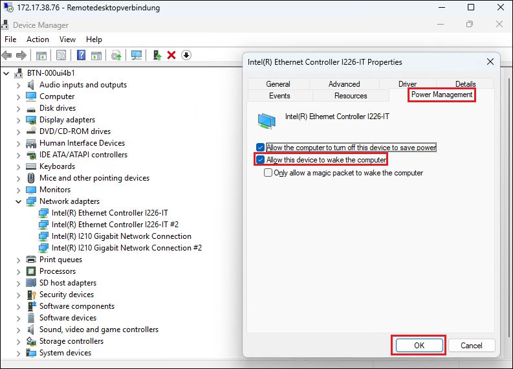Select the 'Monitors' tree label
Image resolution: width=513 pixels, height=369 pixels.
coord(55,190)
